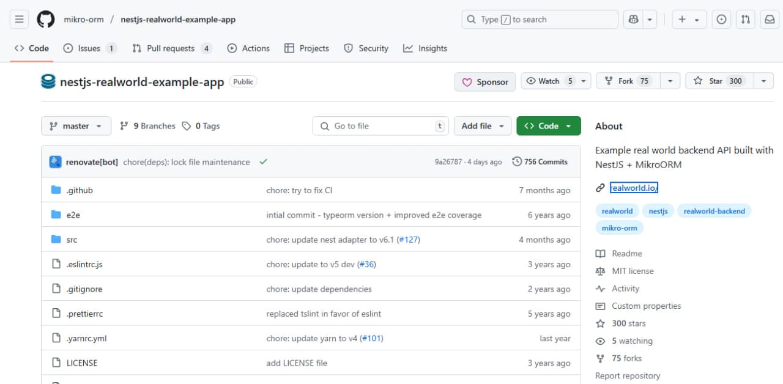Click the eye icon beside 5 watching
The height and width of the screenshot is (384, 783).
click(x=600, y=341)
